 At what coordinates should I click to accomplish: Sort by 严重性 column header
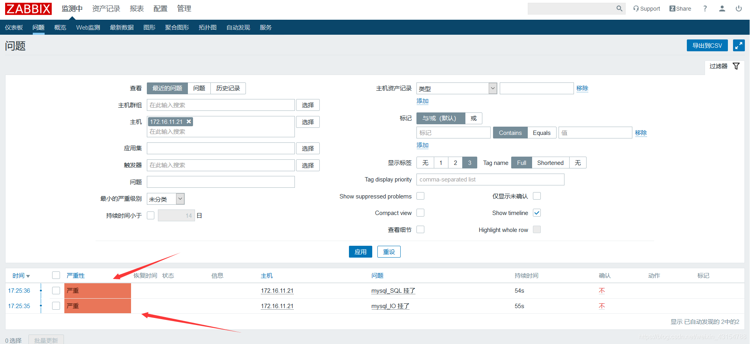click(x=76, y=276)
